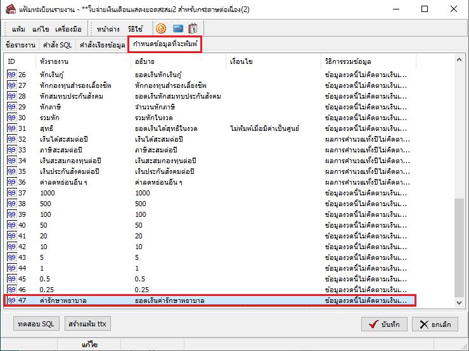Click the ยกเลิก cancel button
The image size is (469, 351).
point(435,324)
